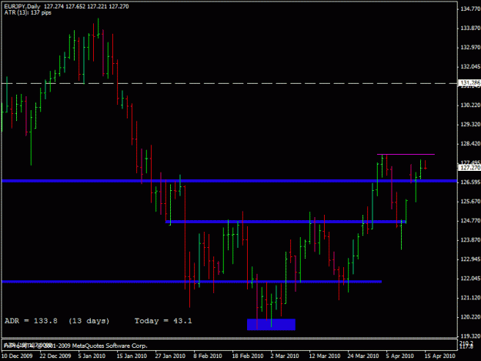481x361 pixels.
Task: Click the 126.595 price axis label
Action: tap(470, 182)
